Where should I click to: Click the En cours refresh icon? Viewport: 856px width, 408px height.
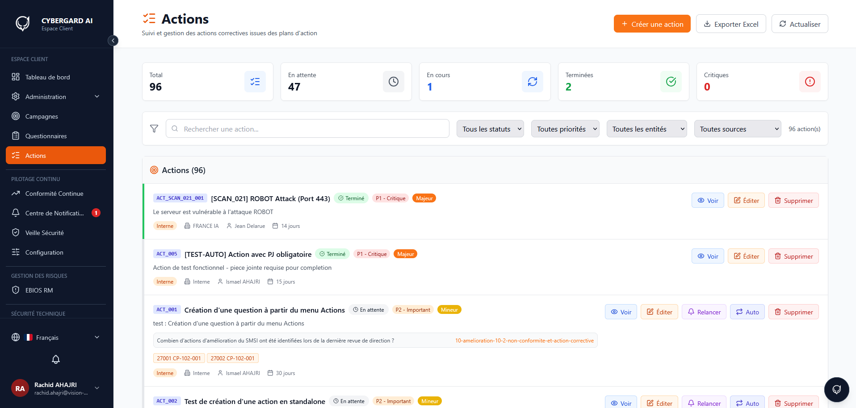pyautogui.click(x=533, y=82)
